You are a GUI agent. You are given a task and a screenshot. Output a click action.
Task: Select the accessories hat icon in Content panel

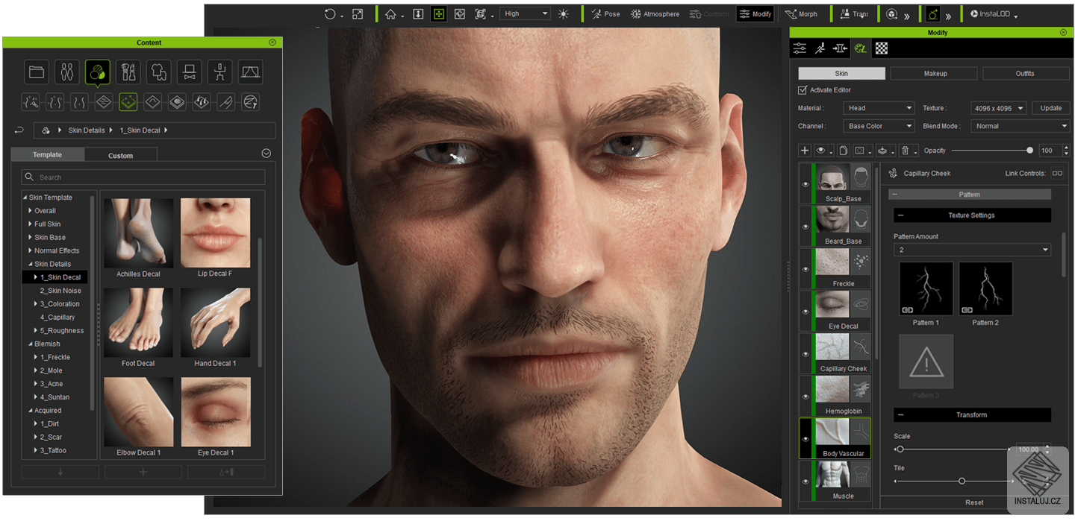[189, 72]
